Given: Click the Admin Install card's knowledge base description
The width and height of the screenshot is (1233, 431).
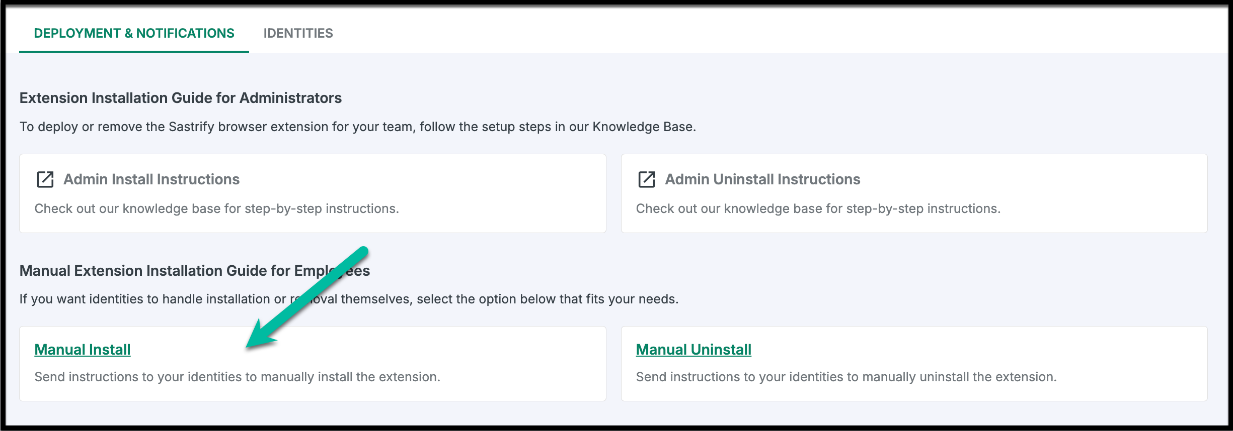Looking at the screenshot, I should click(216, 208).
